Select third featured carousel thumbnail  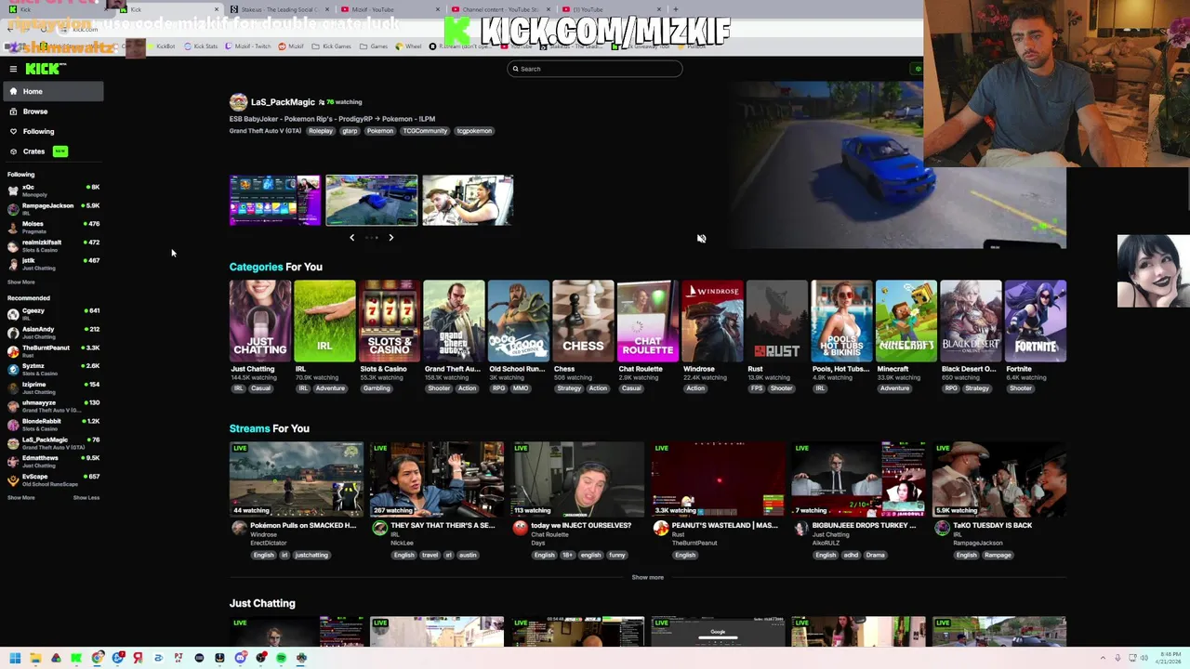(468, 200)
